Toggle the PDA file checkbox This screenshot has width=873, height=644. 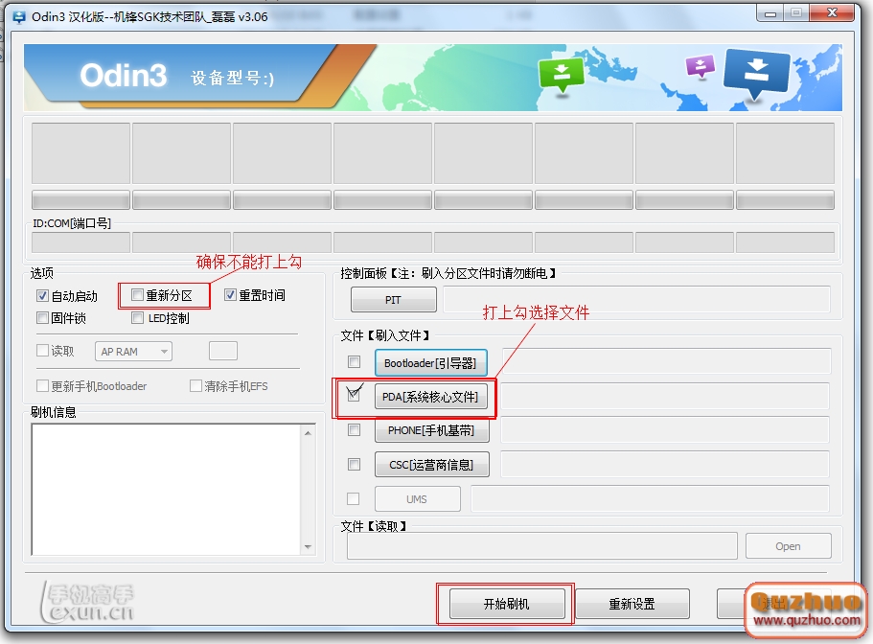355,395
